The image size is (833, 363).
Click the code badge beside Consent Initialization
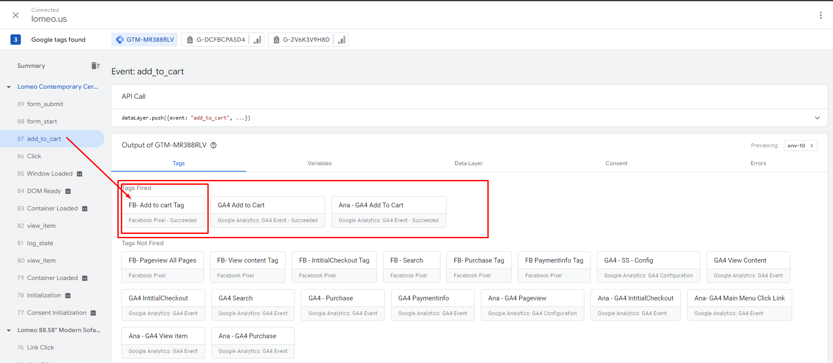point(93,313)
